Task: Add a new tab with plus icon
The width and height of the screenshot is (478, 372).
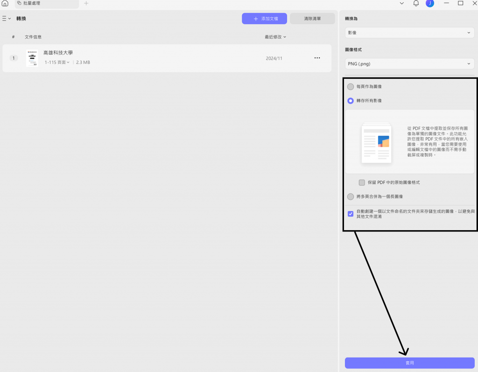Action: pyautogui.click(x=86, y=3)
